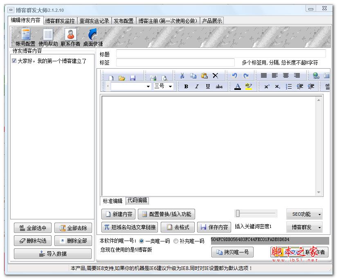Click the 使用帮助 help icon
This screenshot has height=279, width=337.
(x=48, y=37)
